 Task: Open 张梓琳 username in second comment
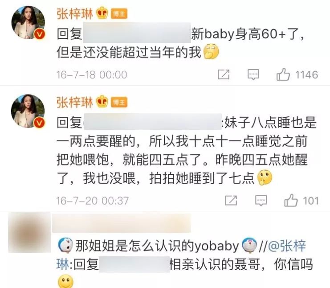coord(75,102)
